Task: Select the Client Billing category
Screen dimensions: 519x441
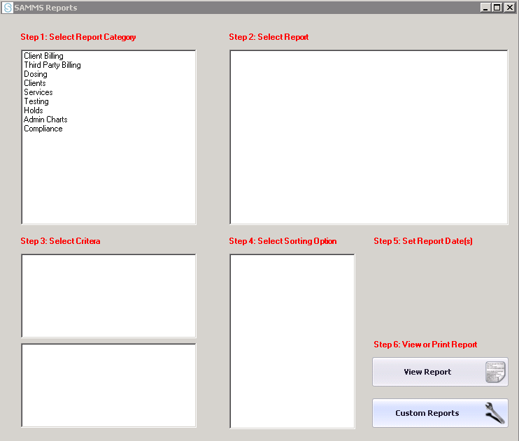Action: tap(43, 56)
